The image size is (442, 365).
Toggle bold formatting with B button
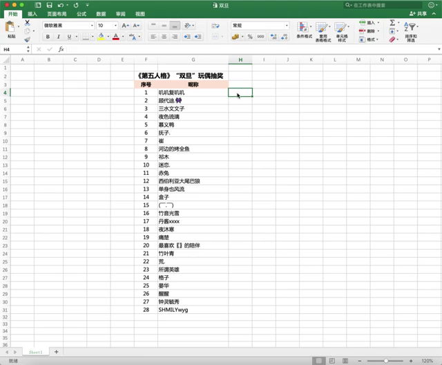point(48,37)
